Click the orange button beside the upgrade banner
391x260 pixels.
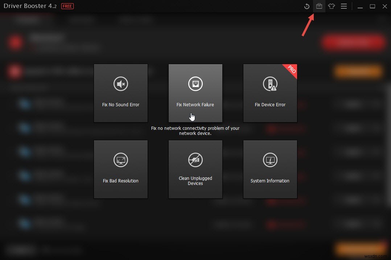click(357, 71)
